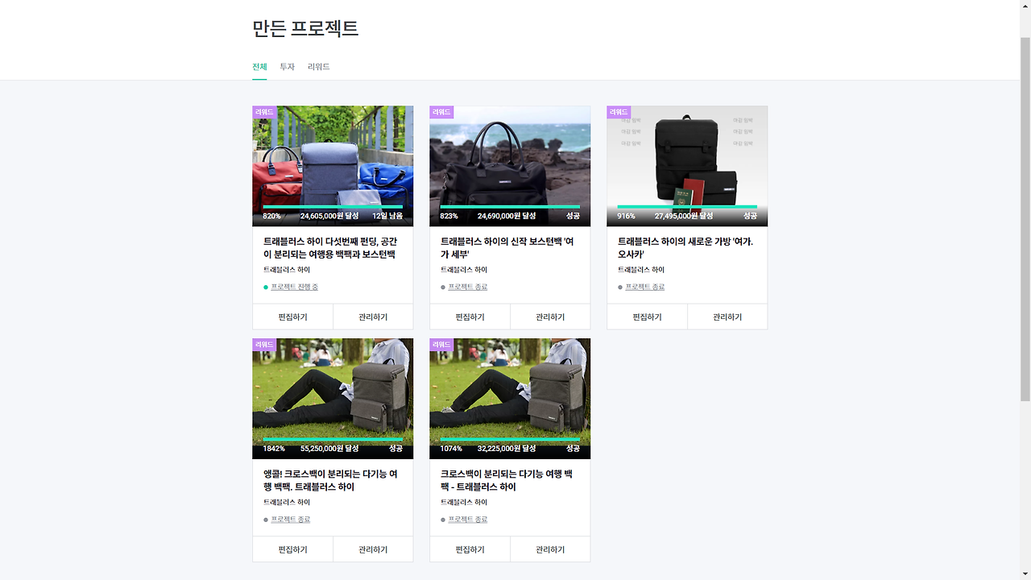
Task: Click the 리워드 badge on the 1074% card
Action: [x=441, y=345]
